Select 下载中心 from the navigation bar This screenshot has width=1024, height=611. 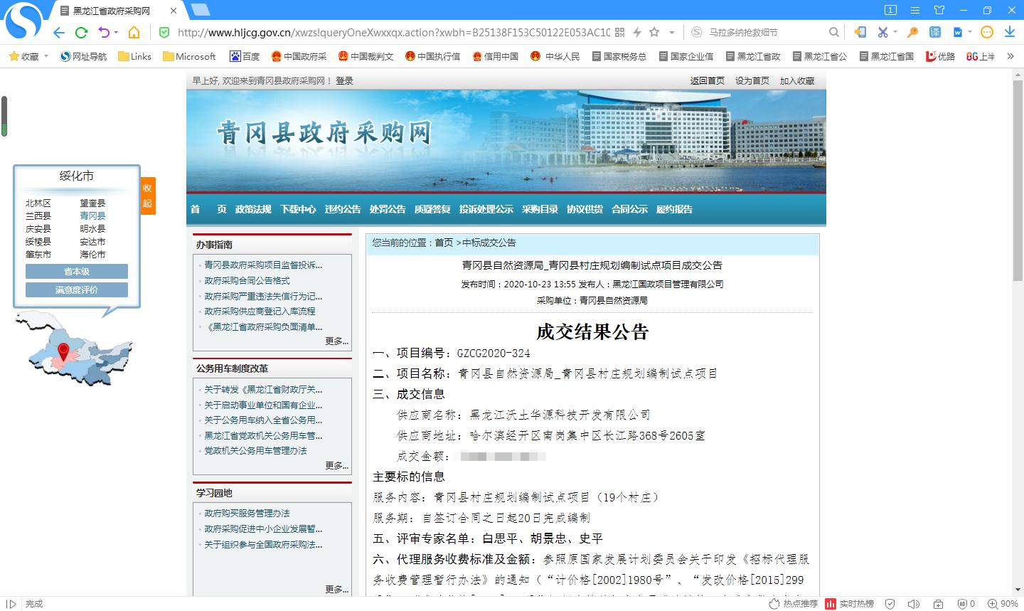[x=298, y=209]
